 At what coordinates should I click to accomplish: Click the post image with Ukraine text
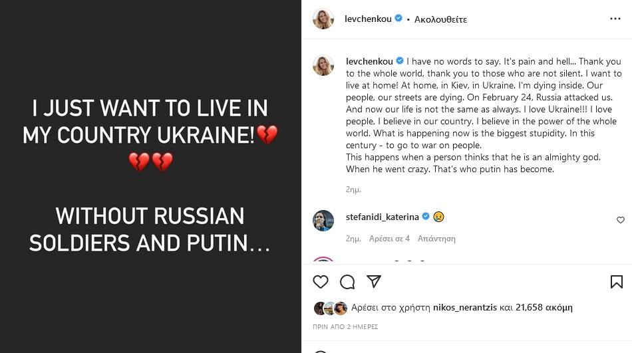tap(150, 176)
